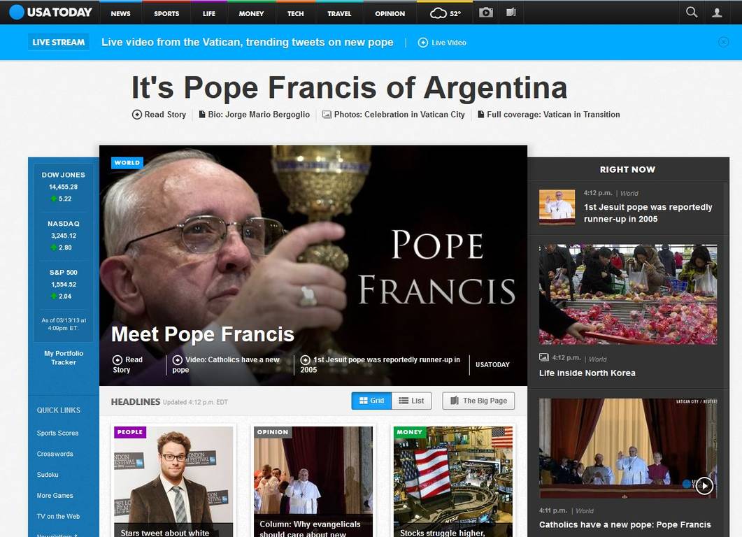Click the HEADLINES section title
This screenshot has height=537, width=742.
(x=136, y=401)
